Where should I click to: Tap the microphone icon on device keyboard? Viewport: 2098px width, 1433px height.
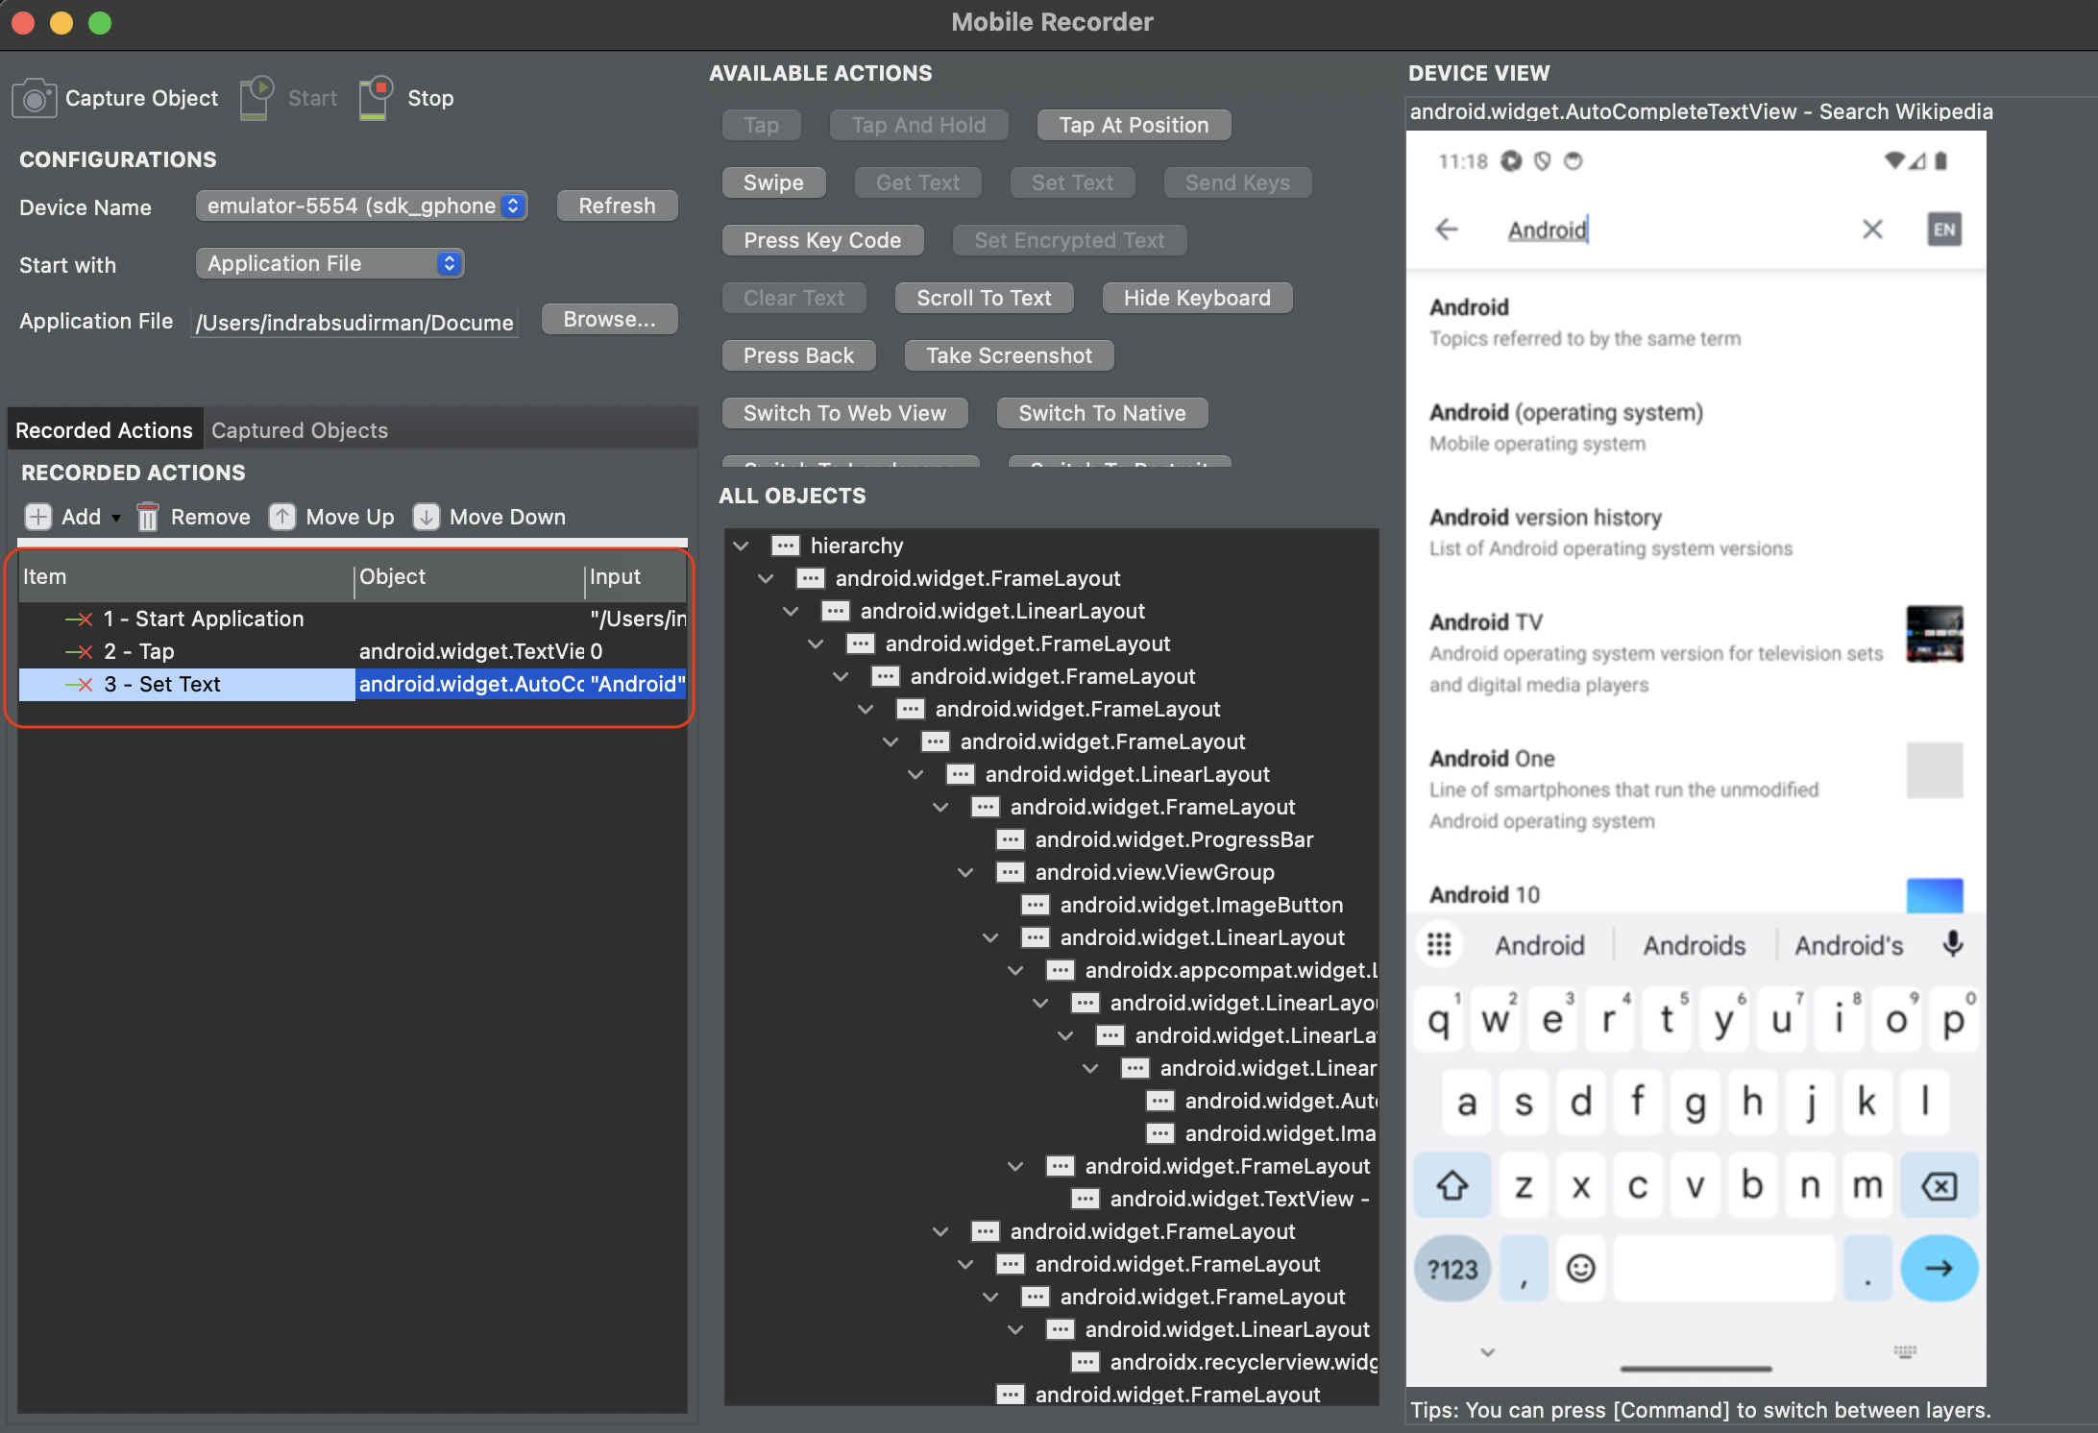(1952, 945)
